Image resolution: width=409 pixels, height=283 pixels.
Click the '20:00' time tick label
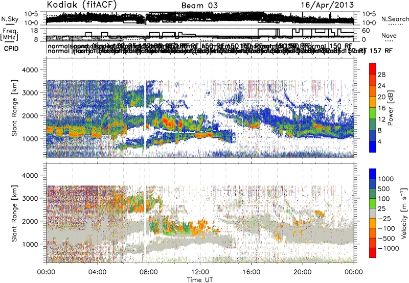[x=302, y=272]
